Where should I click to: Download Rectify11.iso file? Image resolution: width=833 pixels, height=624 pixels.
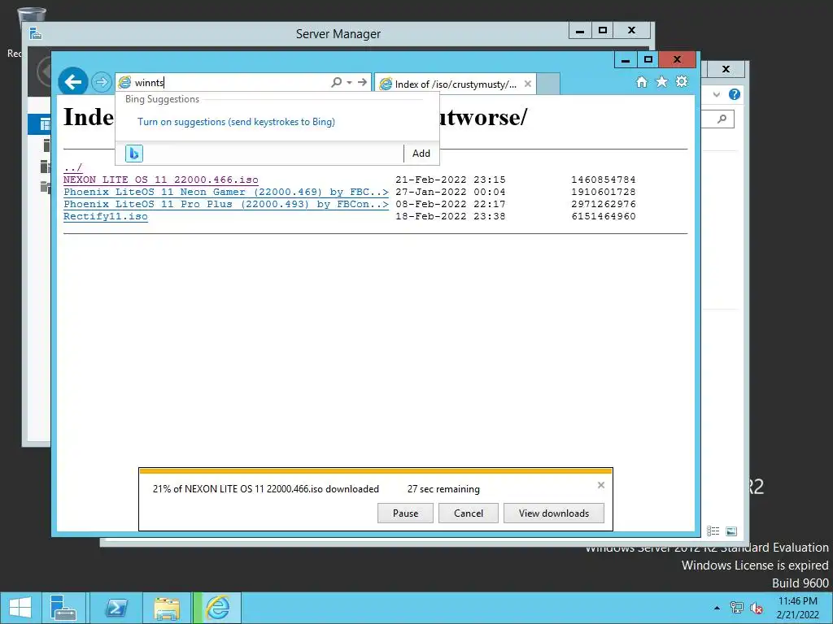(x=105, y=216)
